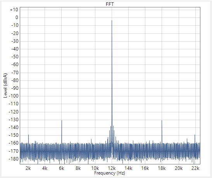Click the FFT chart title
Screen dimensions: 212x178
coord(110,4)
